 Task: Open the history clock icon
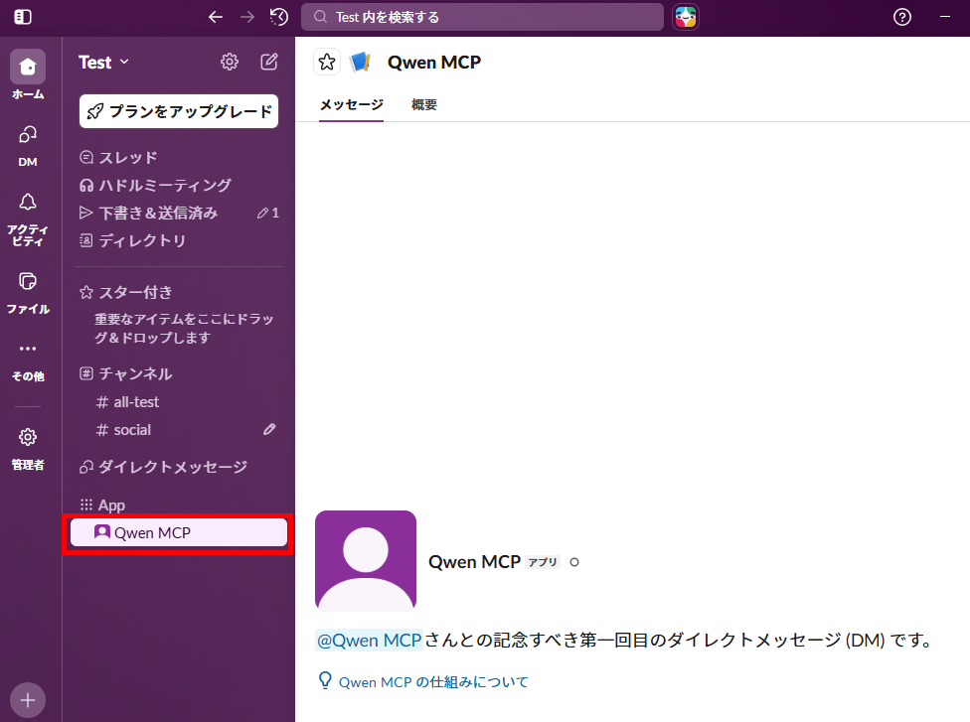tap(279, 17)
